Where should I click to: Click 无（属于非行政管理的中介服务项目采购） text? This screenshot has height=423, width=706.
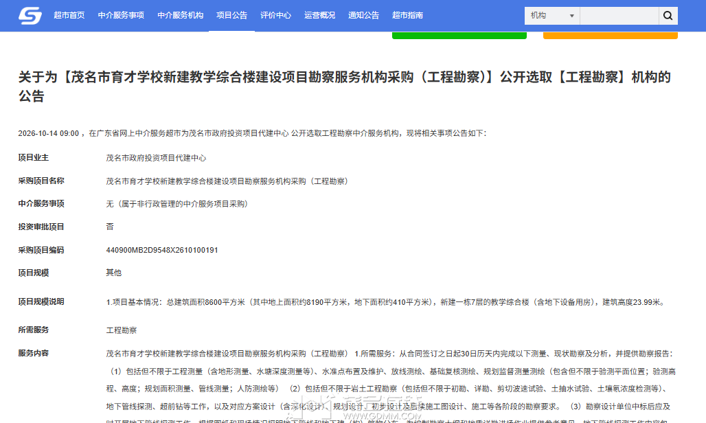pyautogui.click(x=177, y=204)
